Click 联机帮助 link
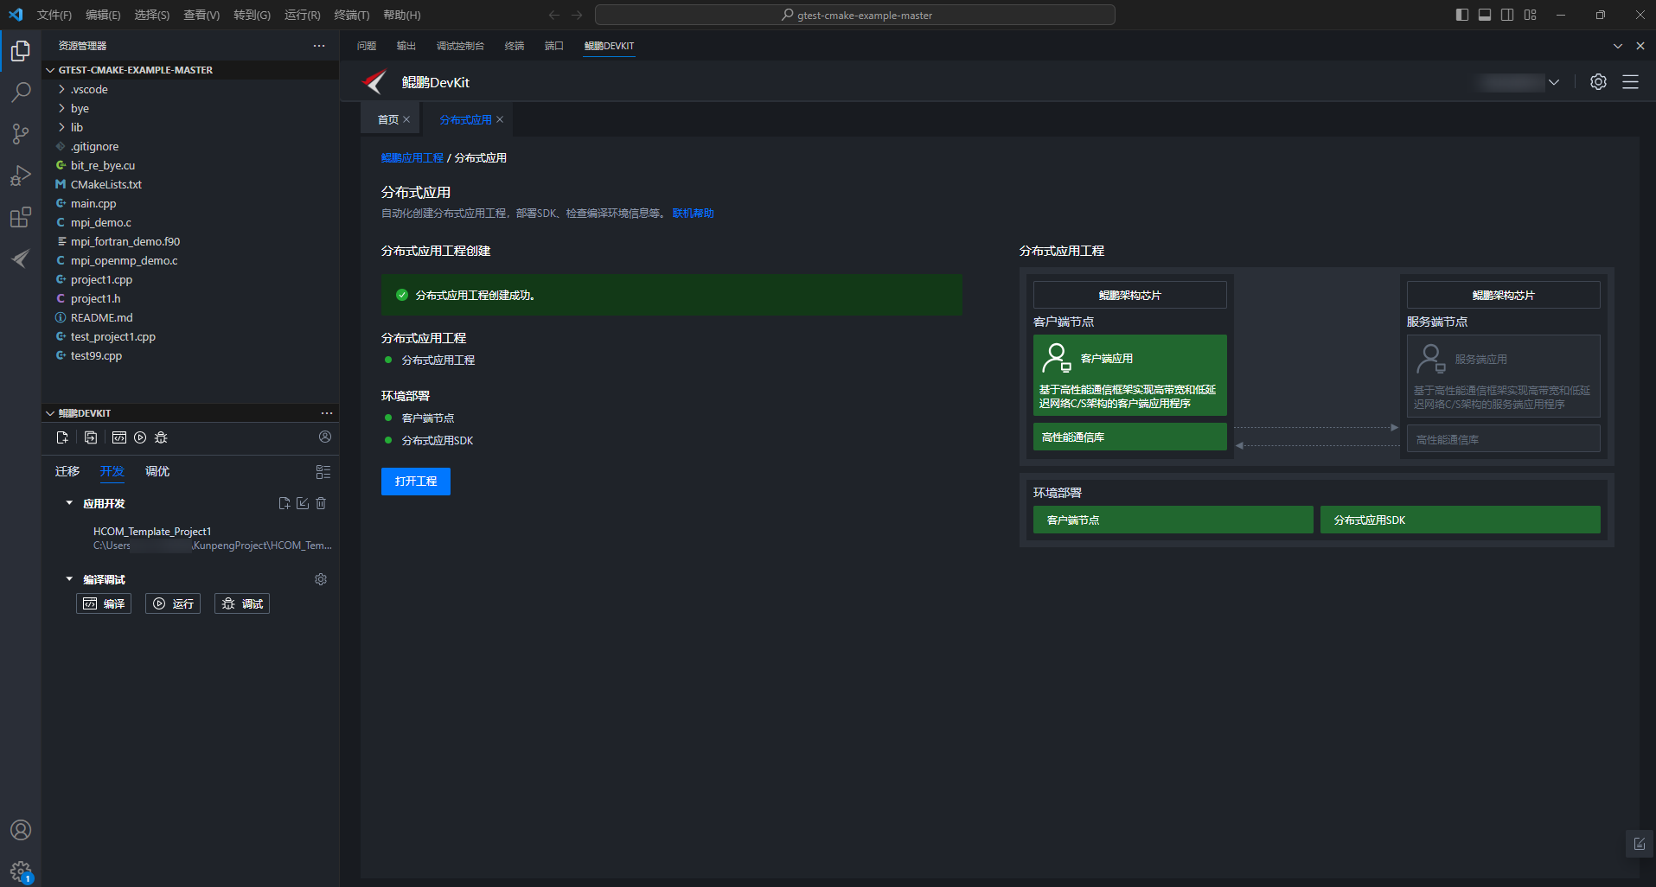The width and height of the screenshot is (1656, 887). [x=694, y=214]
